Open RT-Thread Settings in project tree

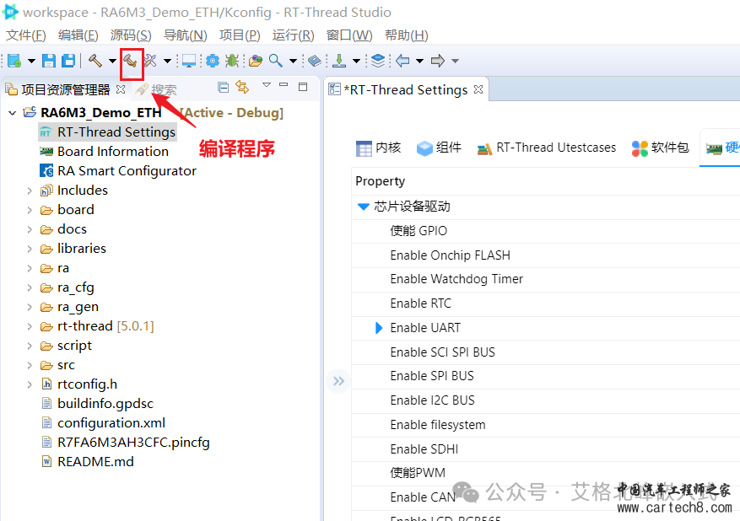(x=108, y=132)
